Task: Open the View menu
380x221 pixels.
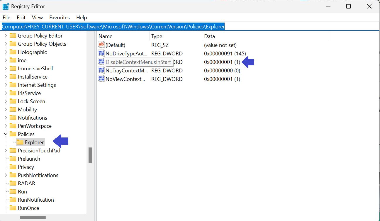Action: tap(37, 18)
